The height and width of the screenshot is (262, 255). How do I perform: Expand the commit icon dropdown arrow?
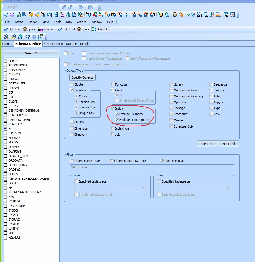click(x=86, y=7)
